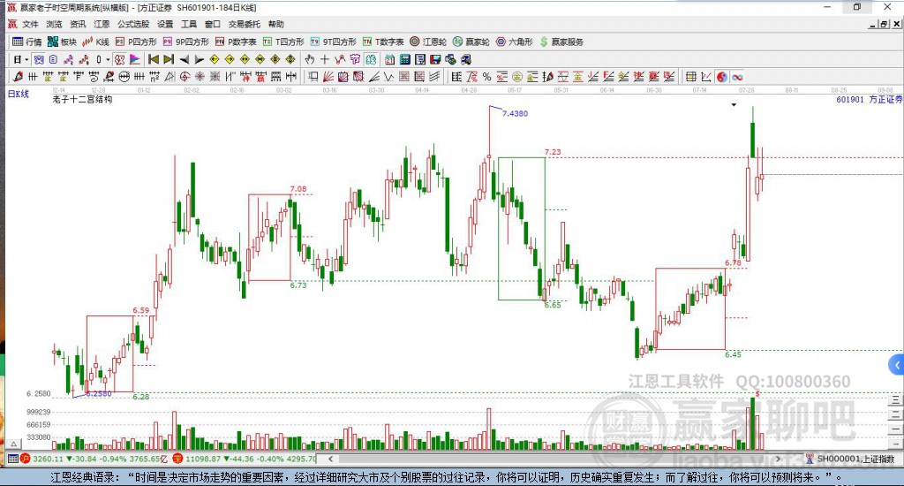Open the 日 period dropdown arrow
904x486 pixels.
click(x=27, y=59)
